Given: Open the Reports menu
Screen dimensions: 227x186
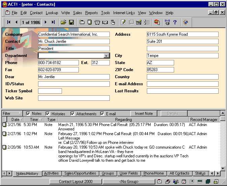Looking at the screenshot, I should (92, 13).
